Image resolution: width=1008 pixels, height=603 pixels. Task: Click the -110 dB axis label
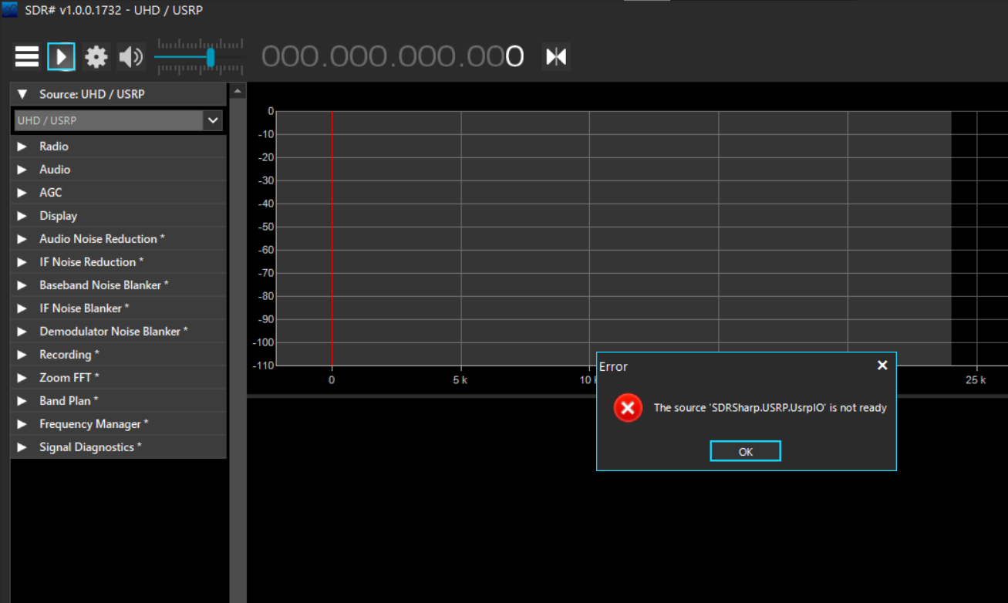click(263, 366)
